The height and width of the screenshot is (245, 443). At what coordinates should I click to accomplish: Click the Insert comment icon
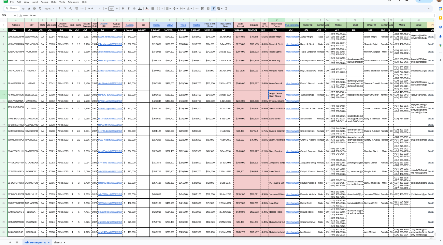pos(203,8)
